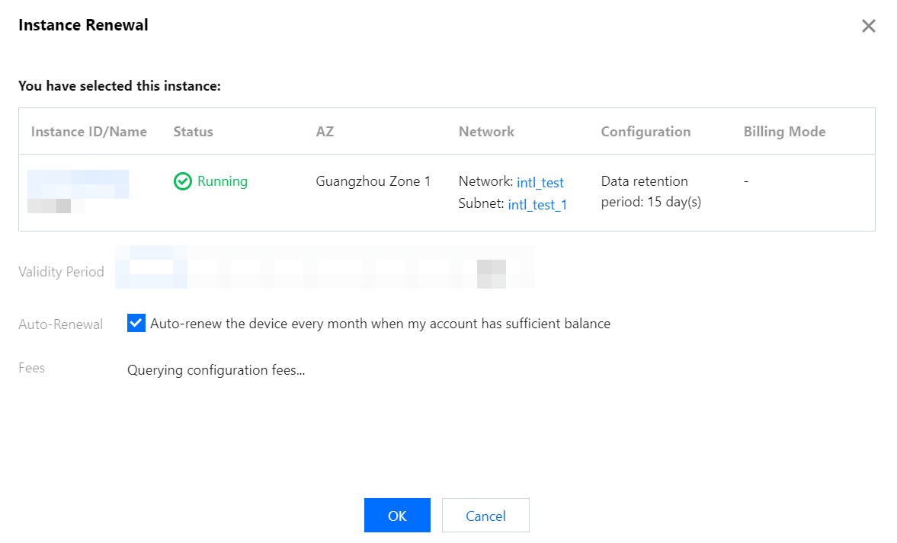Click the auto-renew description text label

click(x=380, y=324)
